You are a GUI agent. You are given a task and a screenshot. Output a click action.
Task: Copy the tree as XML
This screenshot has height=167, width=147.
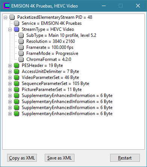[x=22, y=158]
